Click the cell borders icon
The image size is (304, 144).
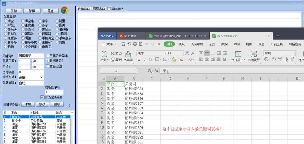(157, 59)
